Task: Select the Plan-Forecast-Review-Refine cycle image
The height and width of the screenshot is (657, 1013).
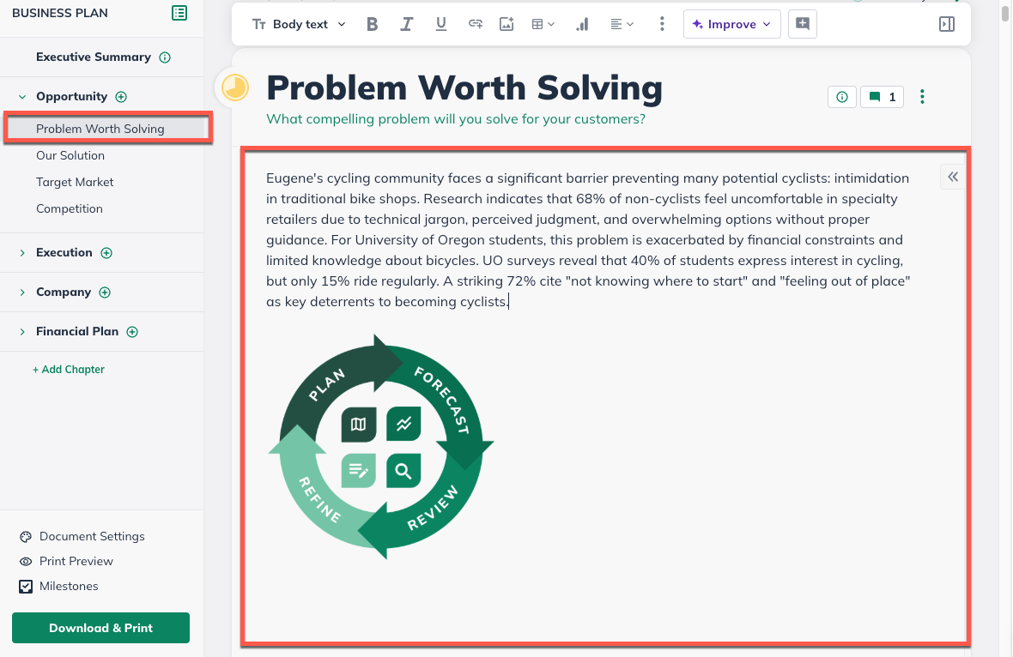Action: tap(381, 447)
